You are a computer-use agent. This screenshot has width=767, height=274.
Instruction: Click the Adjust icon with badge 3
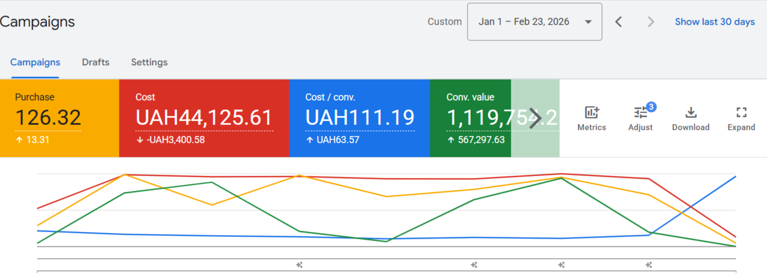[641, 118]
